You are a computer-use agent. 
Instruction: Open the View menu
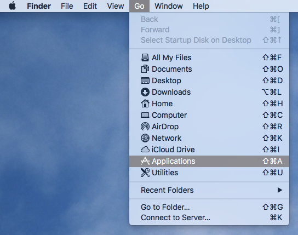[116, 6]
